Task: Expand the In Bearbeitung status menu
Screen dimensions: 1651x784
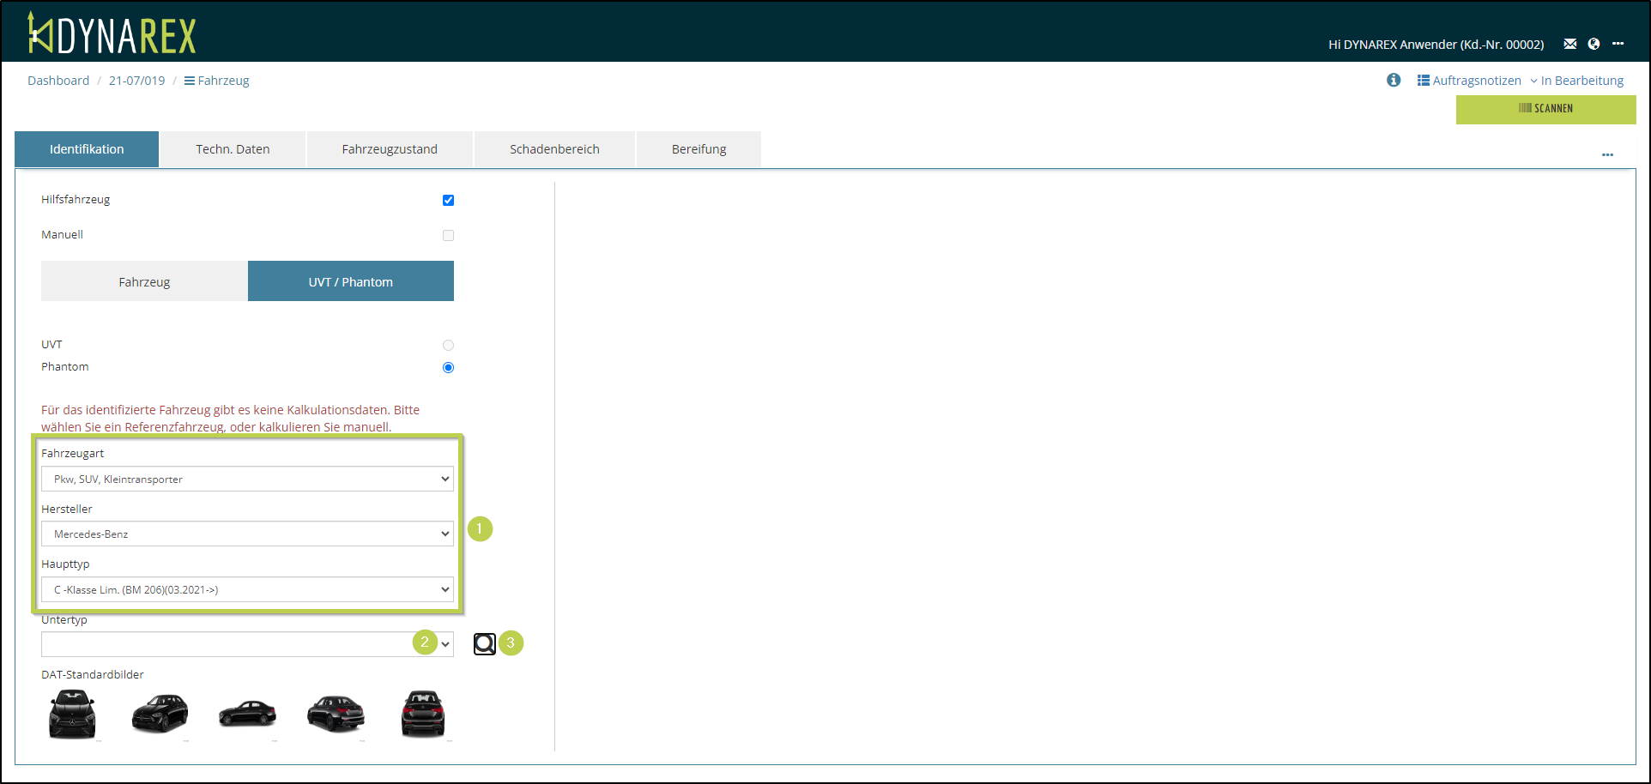Action: point(1576,81)
